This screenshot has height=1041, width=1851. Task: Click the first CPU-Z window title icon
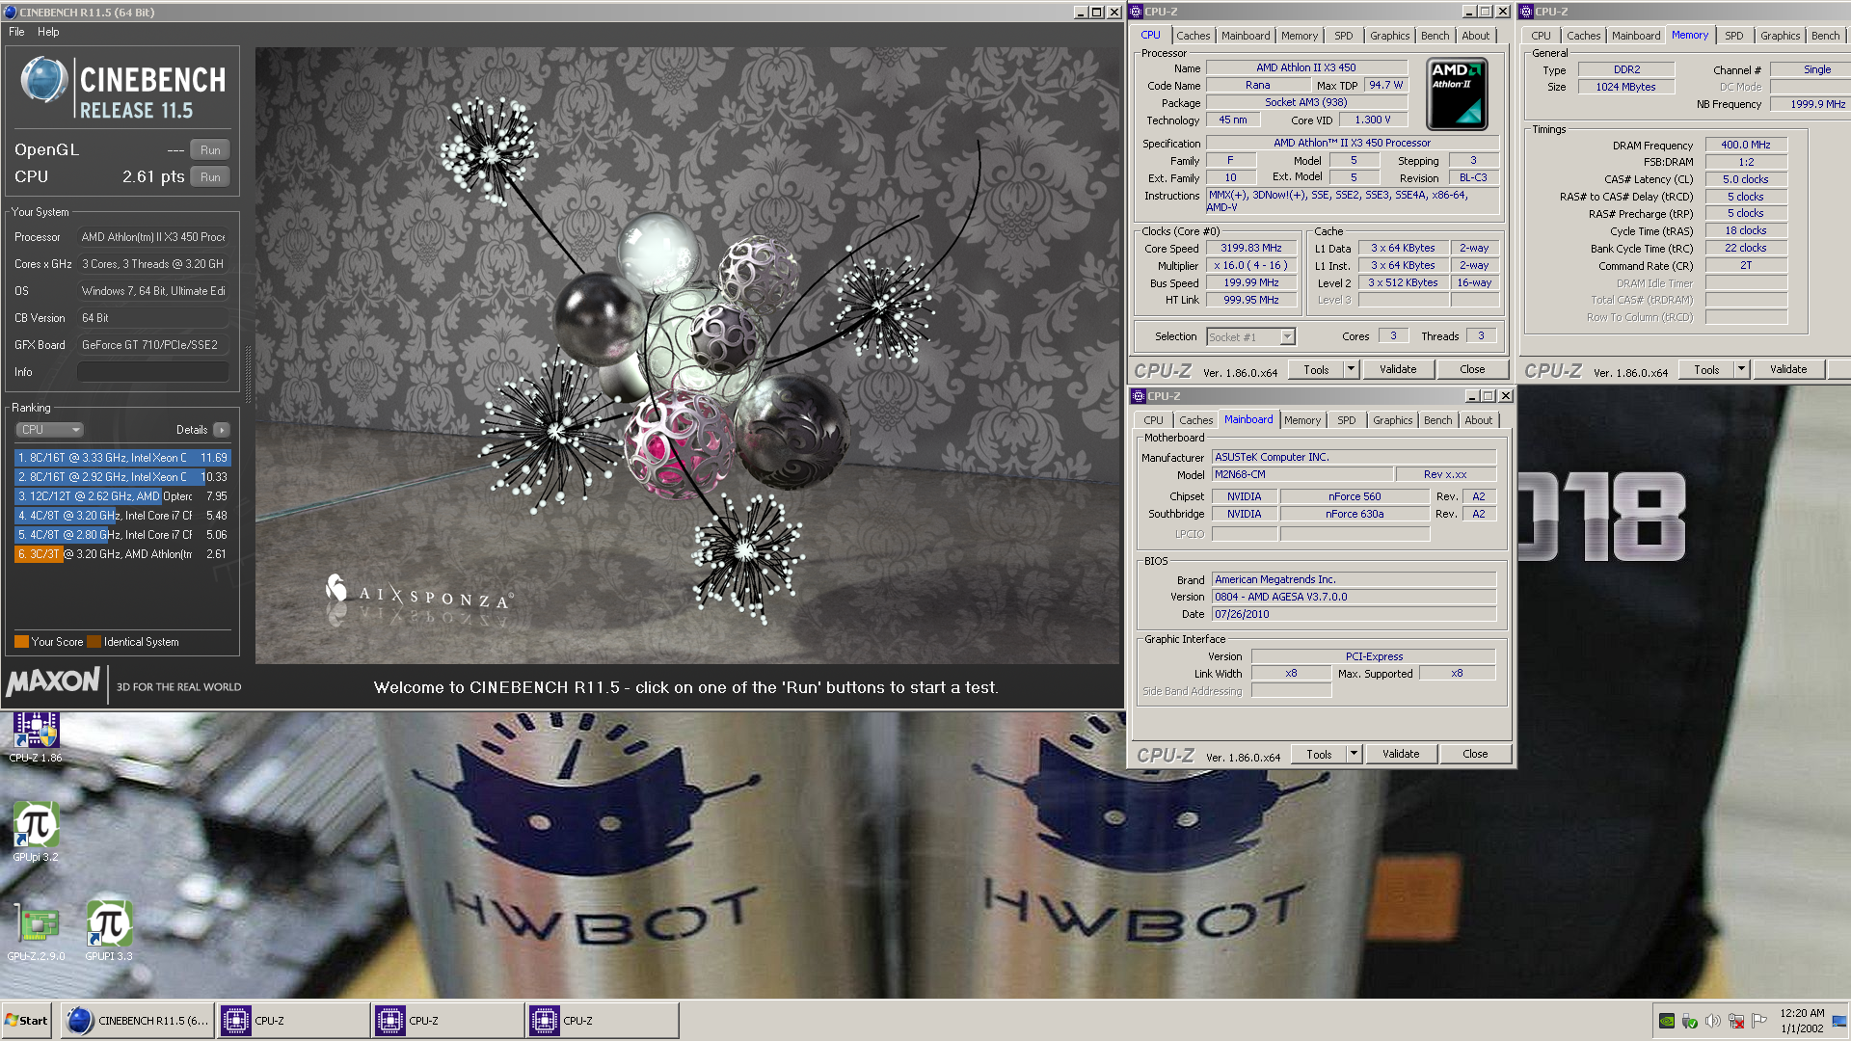1137,12
